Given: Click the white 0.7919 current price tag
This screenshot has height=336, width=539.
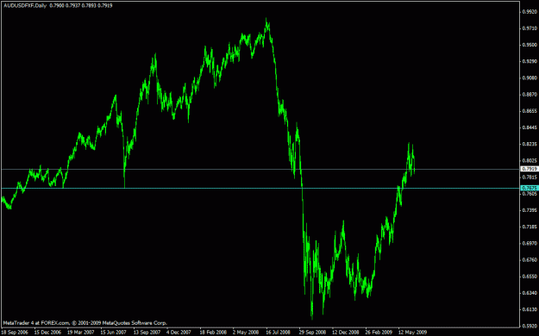Looking at the screenshot, I should [529, 169].
